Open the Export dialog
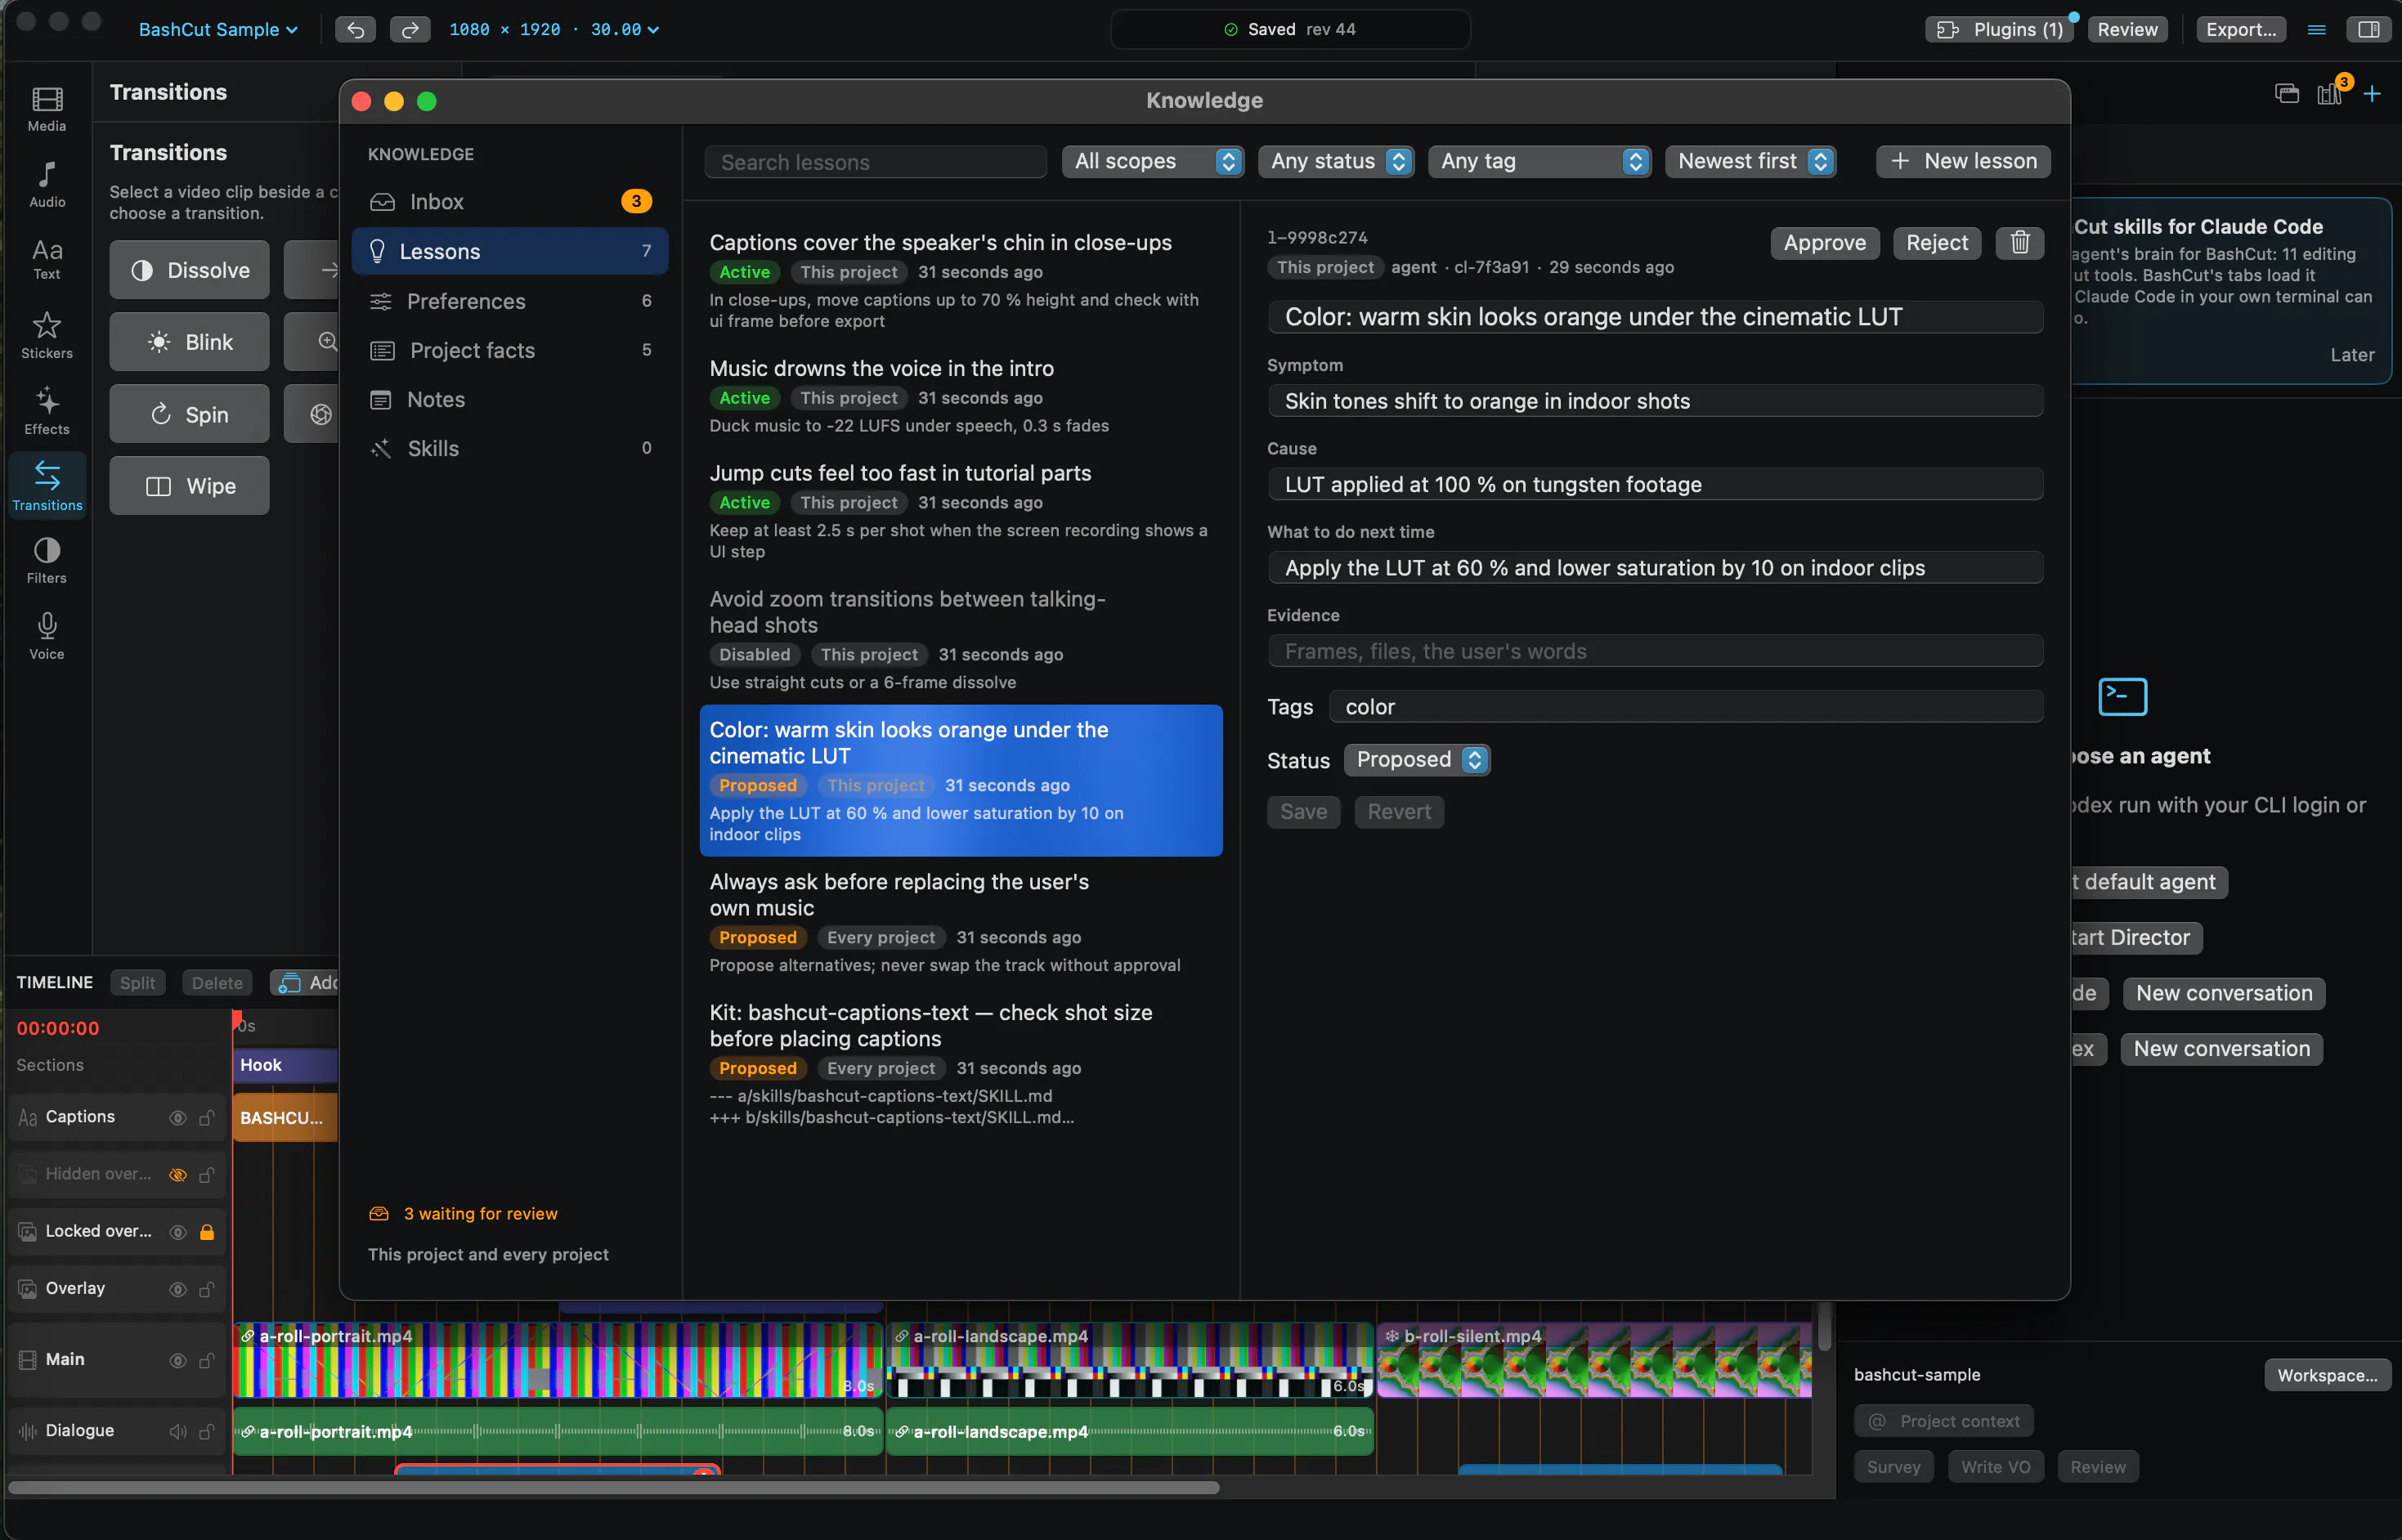Viewport: 2402px width, 1540px height. [2240, 29]
